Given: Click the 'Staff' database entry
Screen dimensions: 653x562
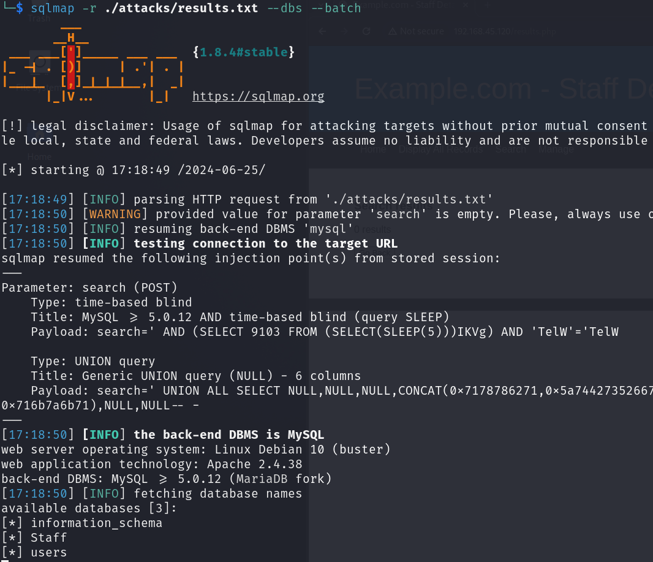Looking at the screenshot, I should point(49,537).
